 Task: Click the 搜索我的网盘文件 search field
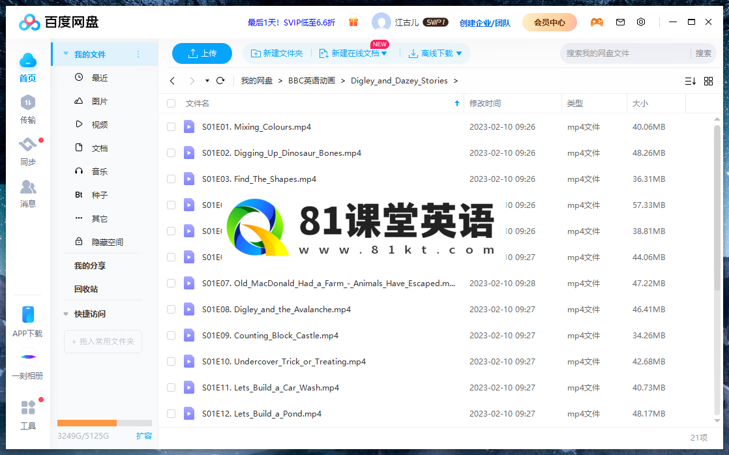(625, 53)
